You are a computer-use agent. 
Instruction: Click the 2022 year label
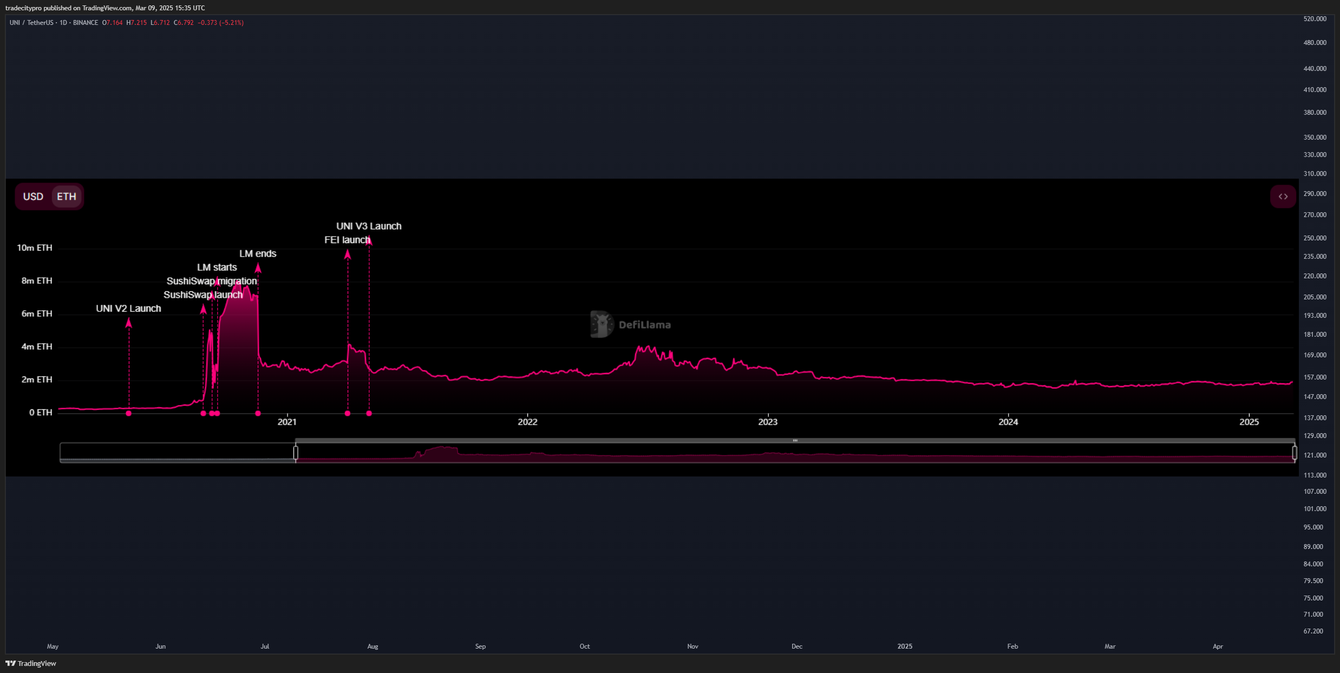tap(527, 422)
